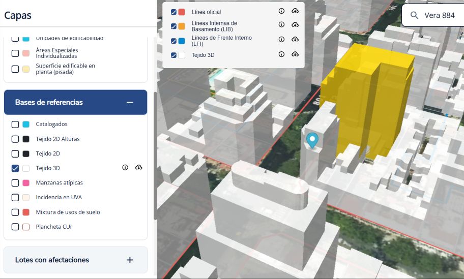
Task: Enable Manzanas atípicas layer
Action: click(x=15, y=183)
